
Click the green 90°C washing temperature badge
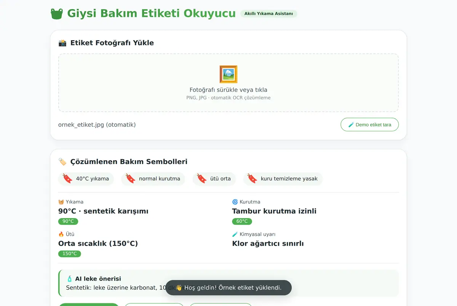pos(68,221)
